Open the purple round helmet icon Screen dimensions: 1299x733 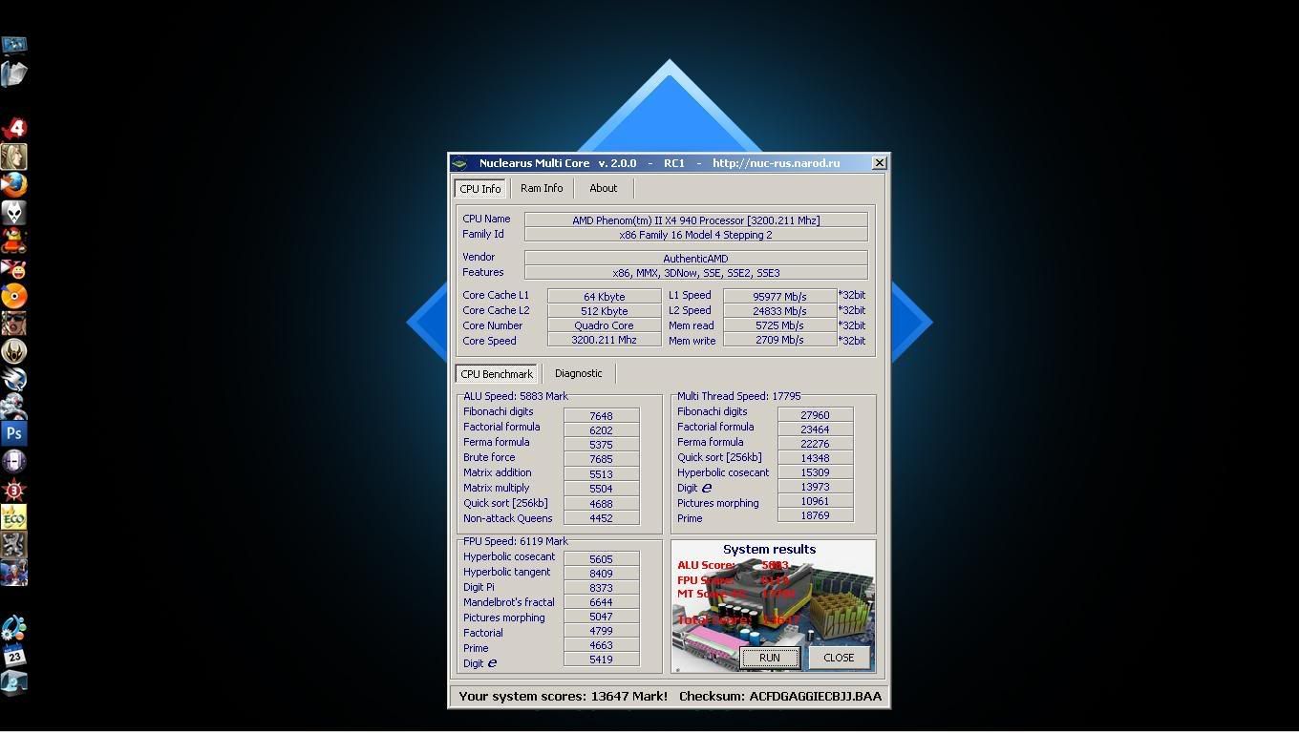coord(14,462)
